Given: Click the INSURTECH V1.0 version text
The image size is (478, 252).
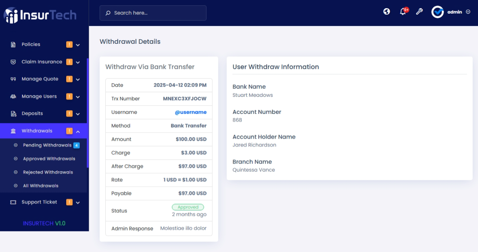Looking at the screenshot, I should [x=44, y=223].
